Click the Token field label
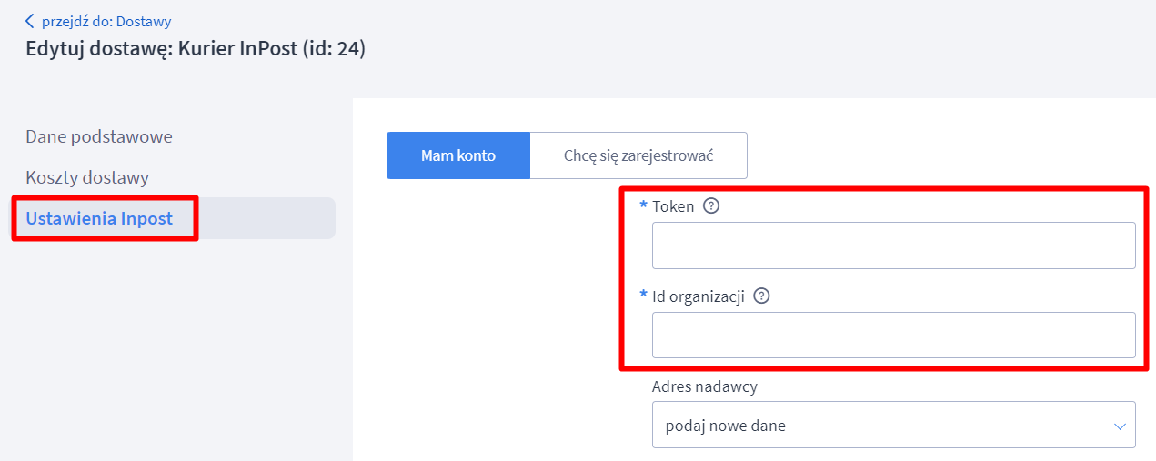The height and width of the screenshot is (461, 1156). 673,206
